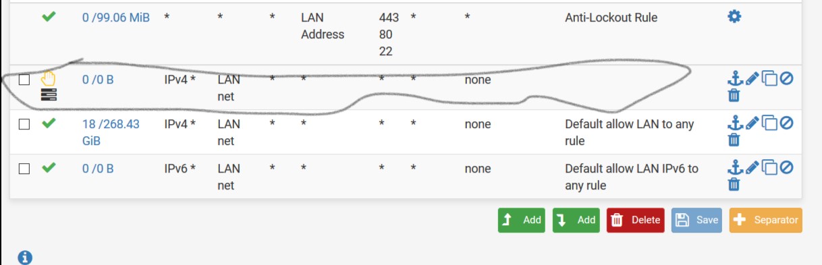Image resolution: width=822 pixels, height=265 pixels.
Task: Add rule to end of list
Action: [x=576, y=220]
